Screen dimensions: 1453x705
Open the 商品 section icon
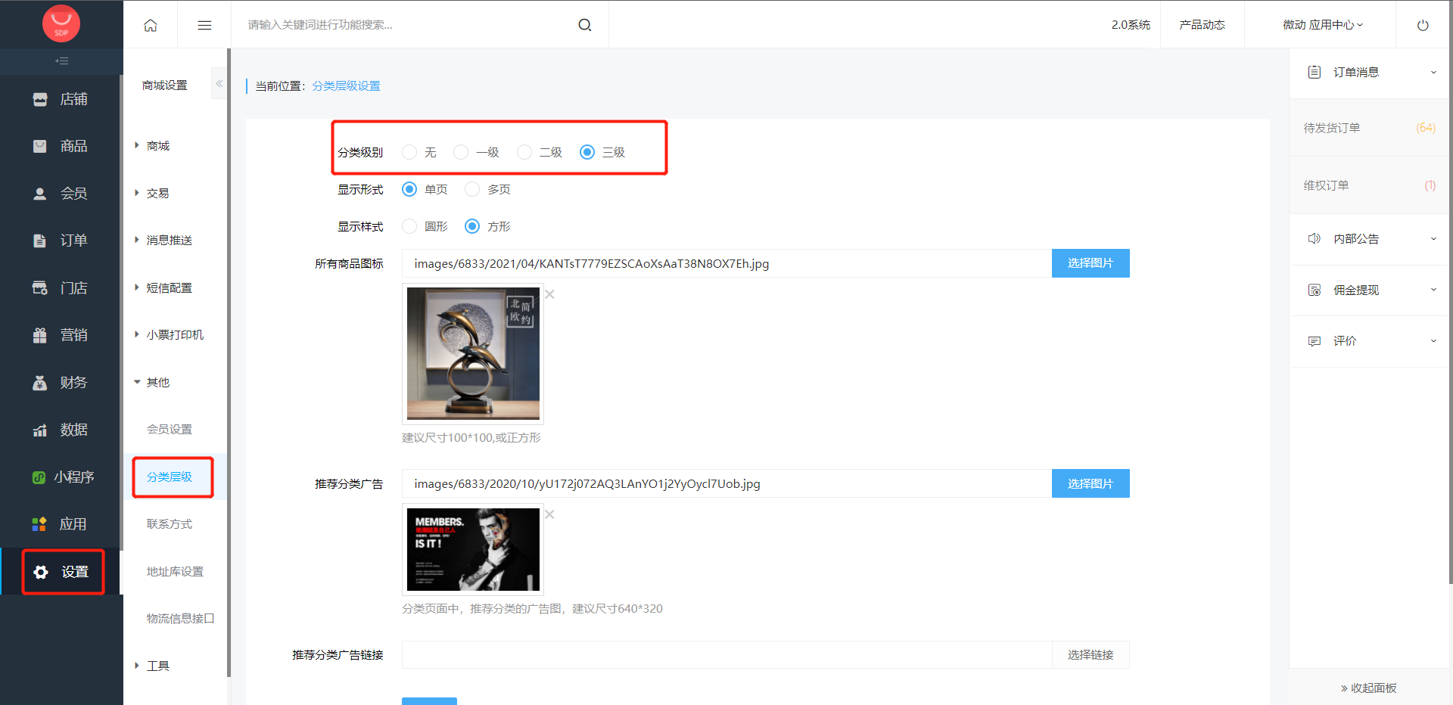(40, 146)
